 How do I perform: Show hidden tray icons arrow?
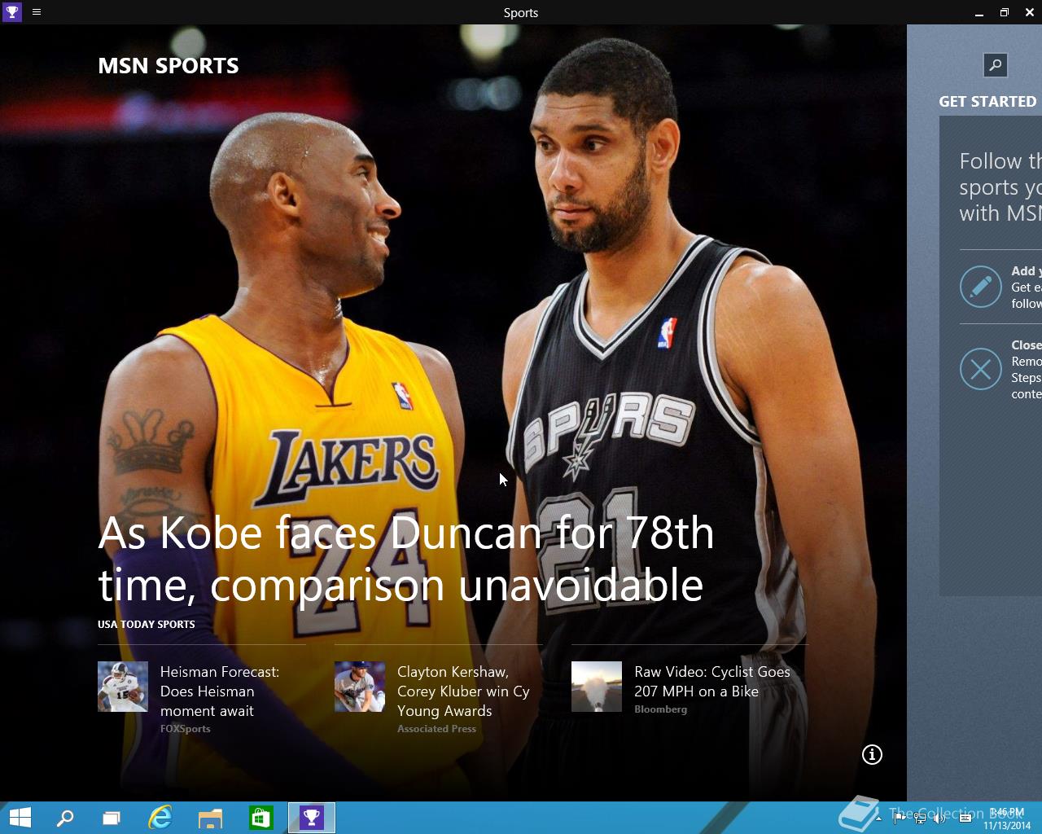tap(878, 819)
